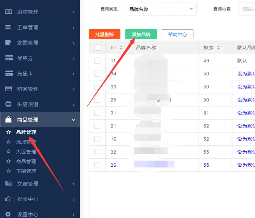Click ID value 26 in last row
Viewport: 255px width, 218px height.
coord(113,165)
